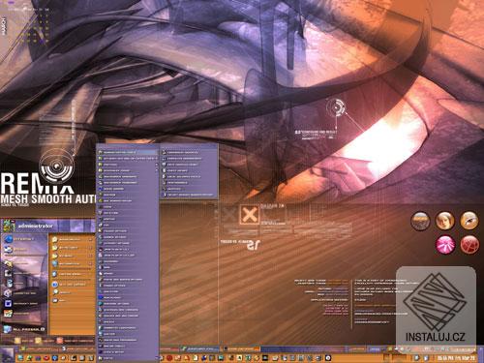Click the Start button on the taskbar
This screenshot has width=484, height=363.
pyautogui.click(x=7, y=355)
